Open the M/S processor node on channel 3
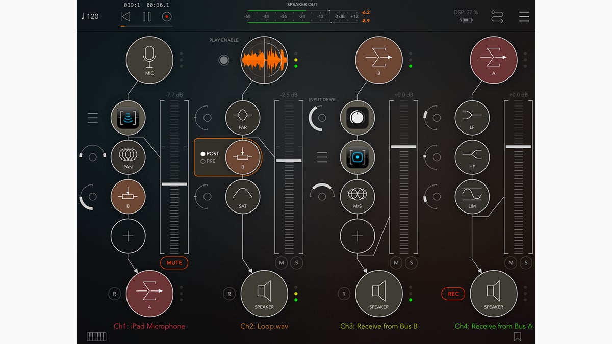 pyautogui.click(x=358, y=196)
